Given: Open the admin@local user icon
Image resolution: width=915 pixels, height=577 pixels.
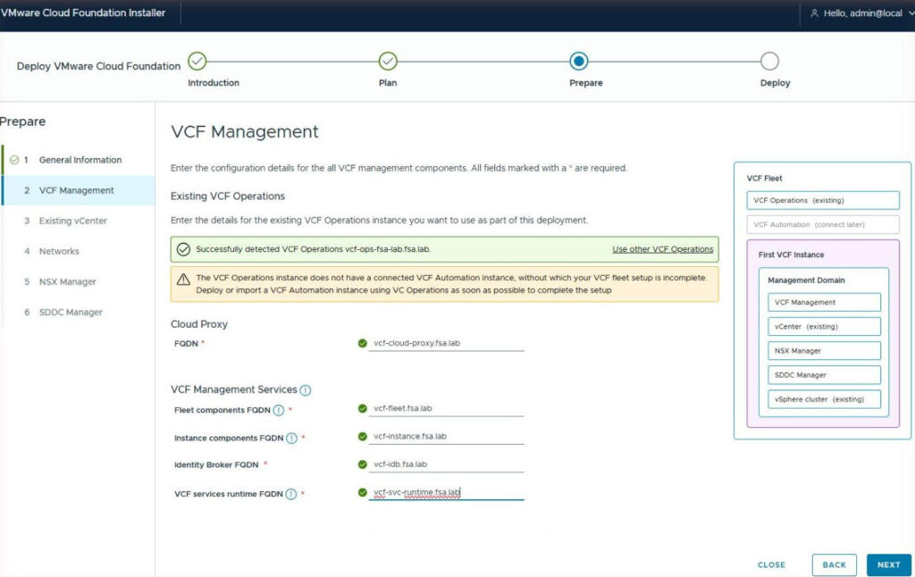Looking at the screenshot, I should point(814,13).
